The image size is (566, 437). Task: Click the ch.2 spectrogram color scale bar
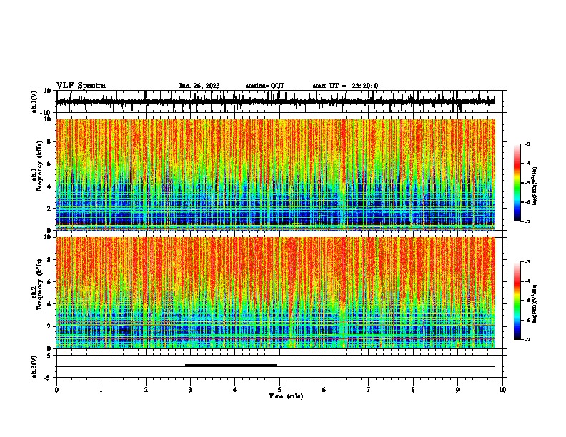point(517,301)
